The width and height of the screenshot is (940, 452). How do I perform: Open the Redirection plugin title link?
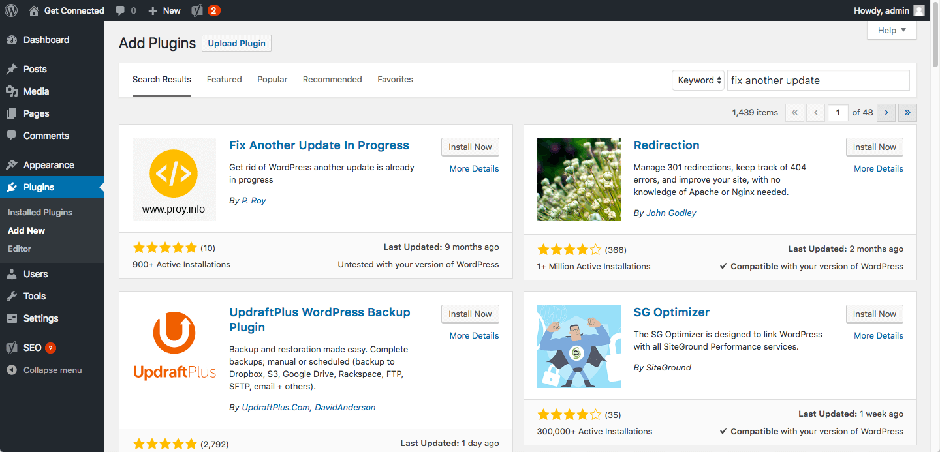pyautogui.click(x=666, y=145)
